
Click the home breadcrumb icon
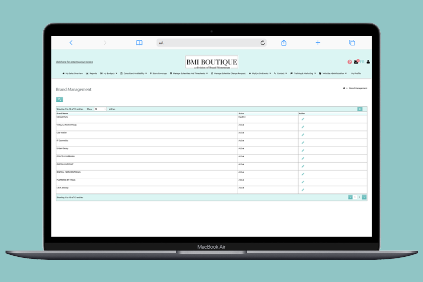pyautogui.click(x=344, y=88)
